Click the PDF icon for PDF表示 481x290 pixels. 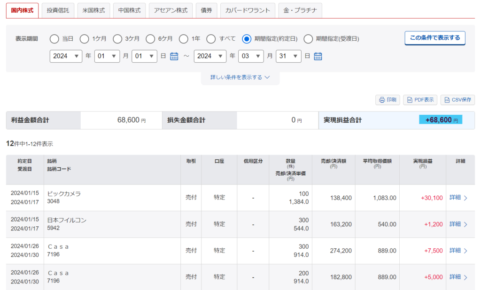click(410, 100)
